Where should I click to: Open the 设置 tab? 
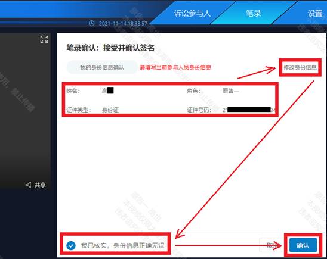(315, 13)
